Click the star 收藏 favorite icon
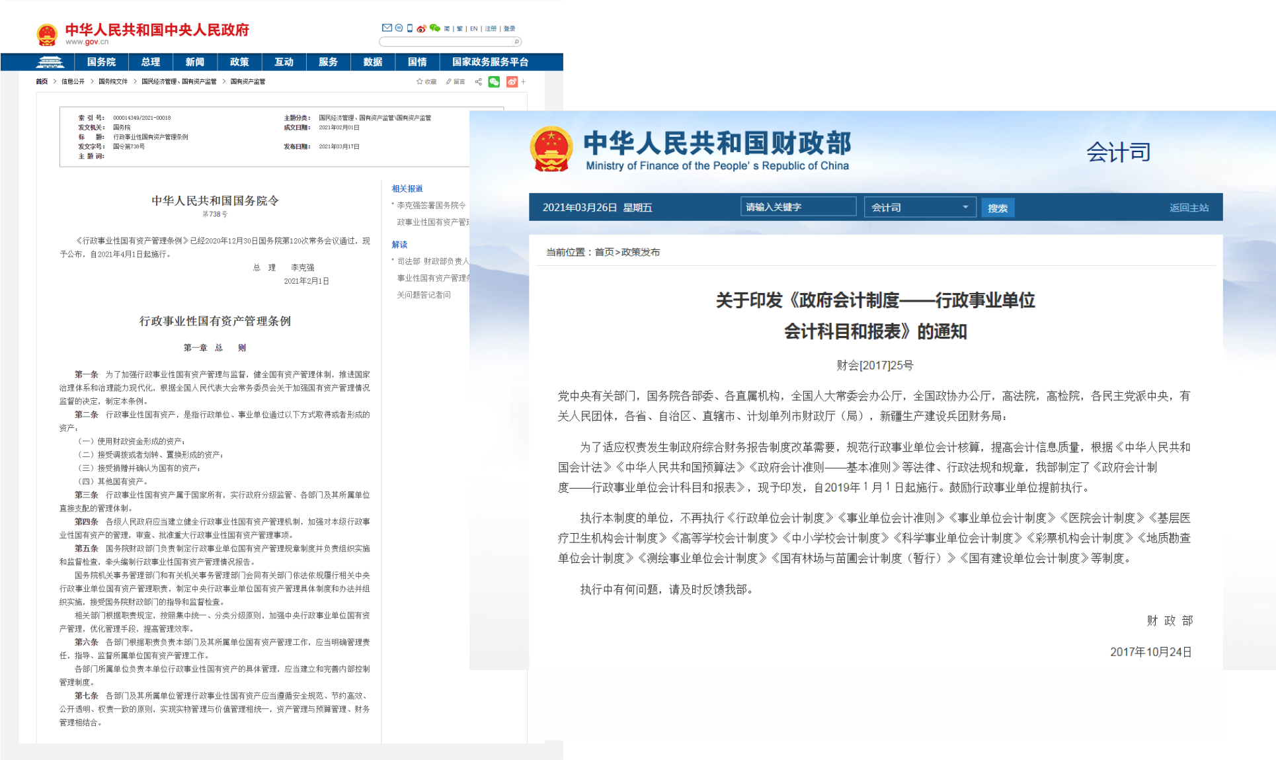 [419, 81]
